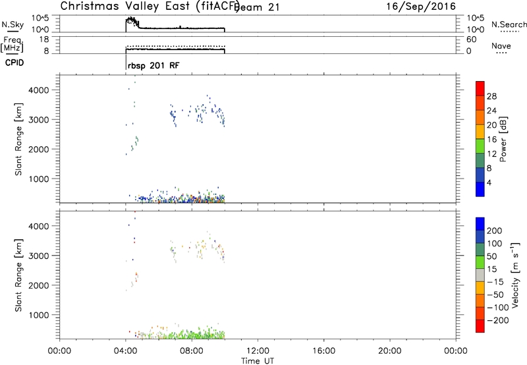Viewport: 527px width, 365px height.
Task: Click the bright blue bottom swatch of Power colorbar
Action: (x=480, y=189)
